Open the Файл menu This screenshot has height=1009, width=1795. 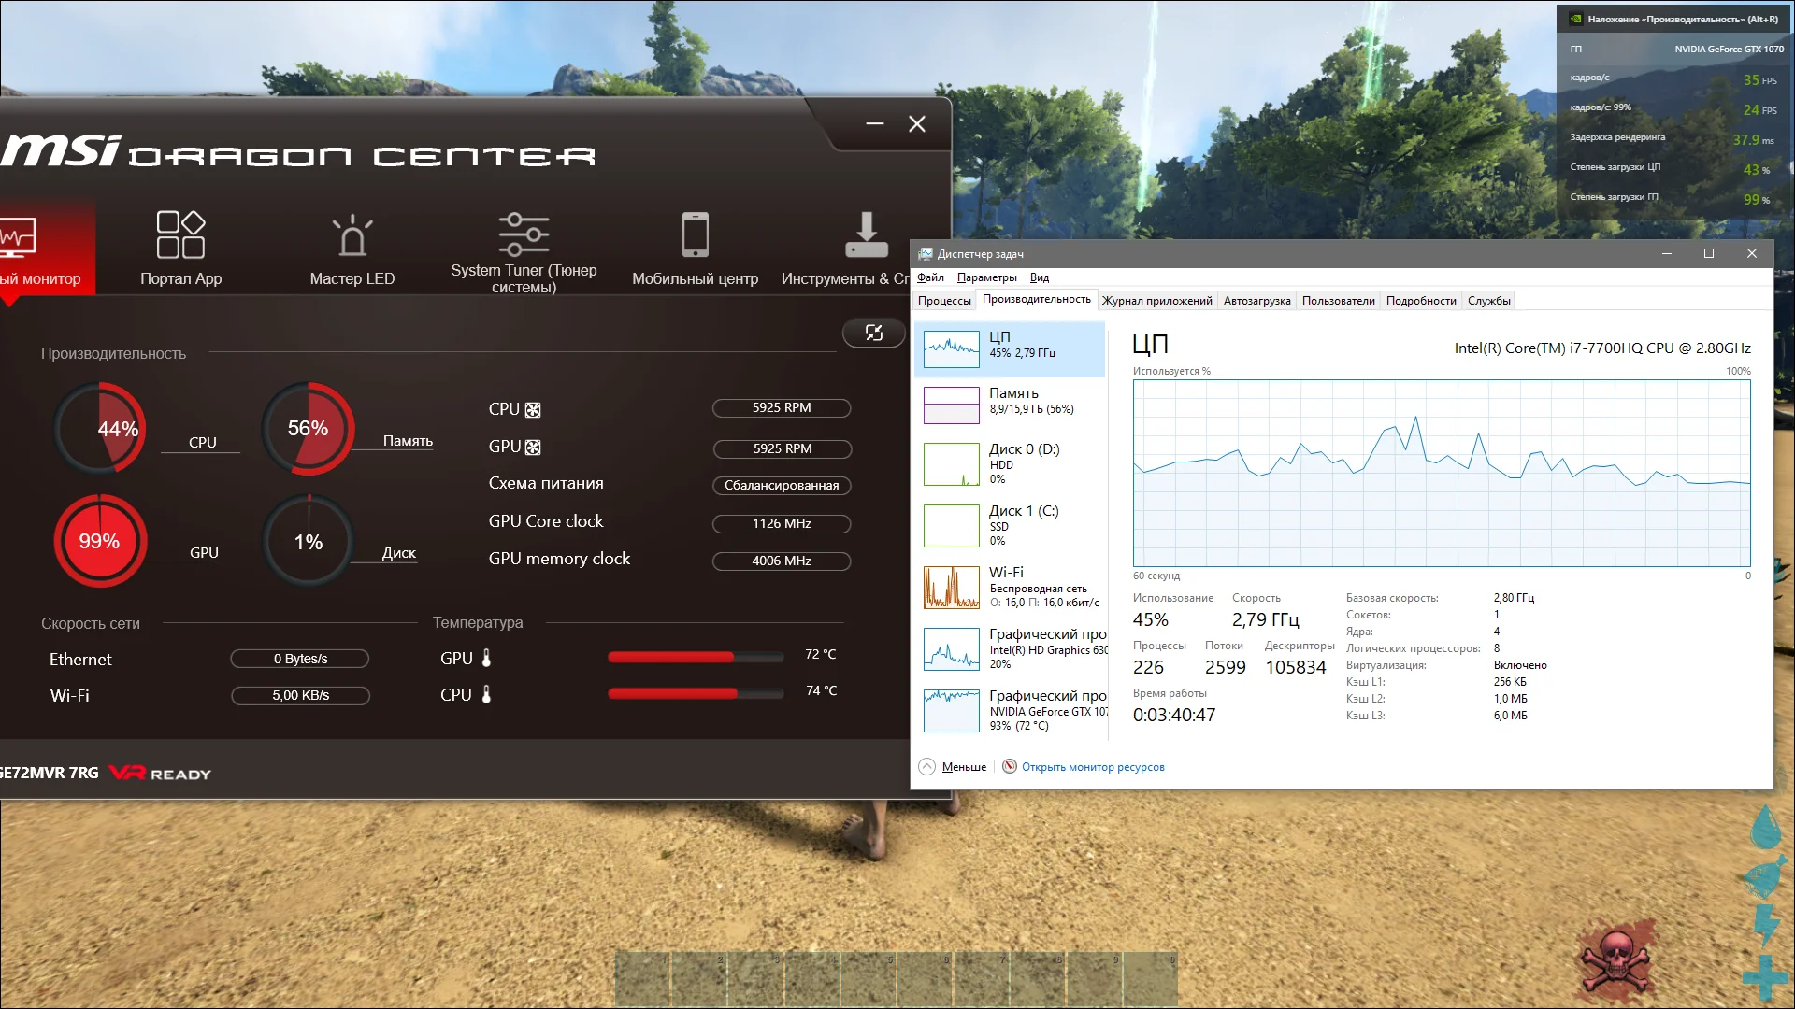(930, 277)
